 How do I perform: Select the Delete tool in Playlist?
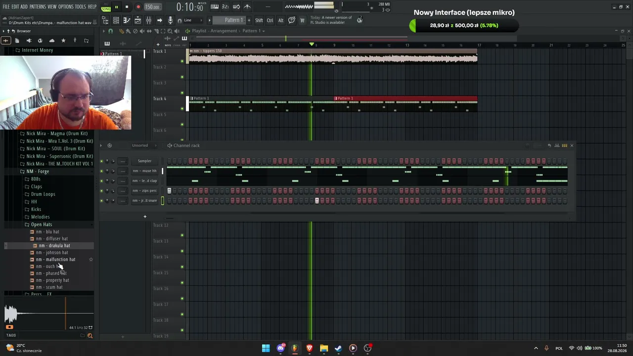(135, 31)
